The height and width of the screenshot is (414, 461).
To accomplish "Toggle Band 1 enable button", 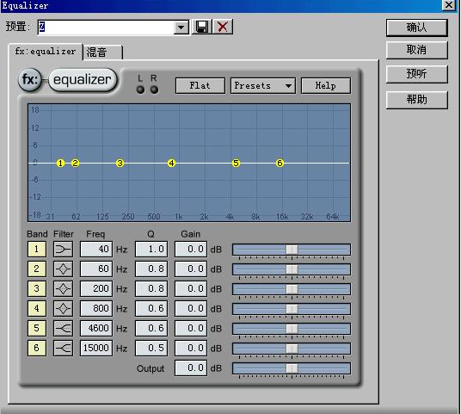I will click(x=37, y=250).
